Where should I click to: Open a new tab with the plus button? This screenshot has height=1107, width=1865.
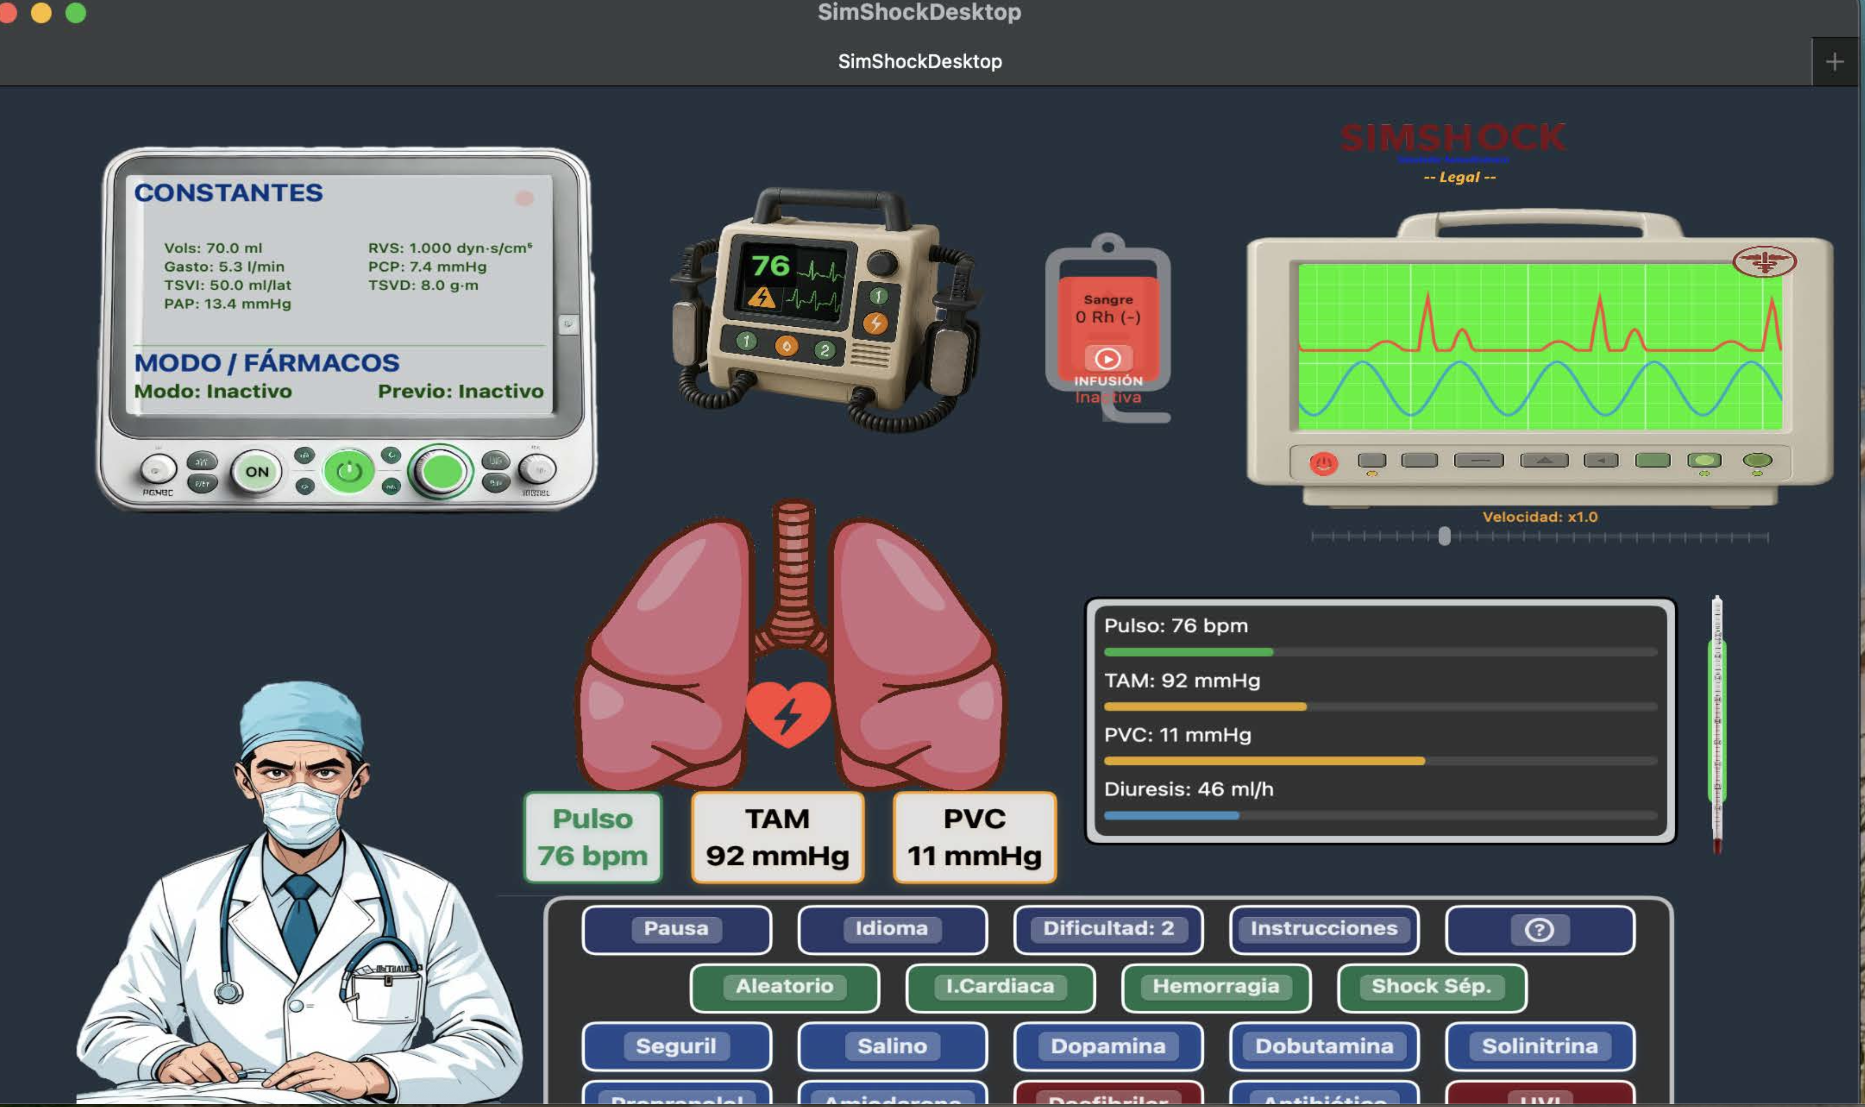(1834, 62)
